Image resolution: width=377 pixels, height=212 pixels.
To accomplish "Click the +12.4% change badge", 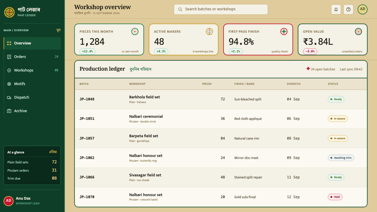I will (87, 52).
